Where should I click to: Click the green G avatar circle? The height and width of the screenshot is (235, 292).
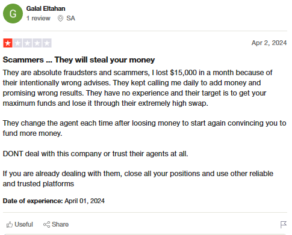pyautogui.click(x=13, y=14)
